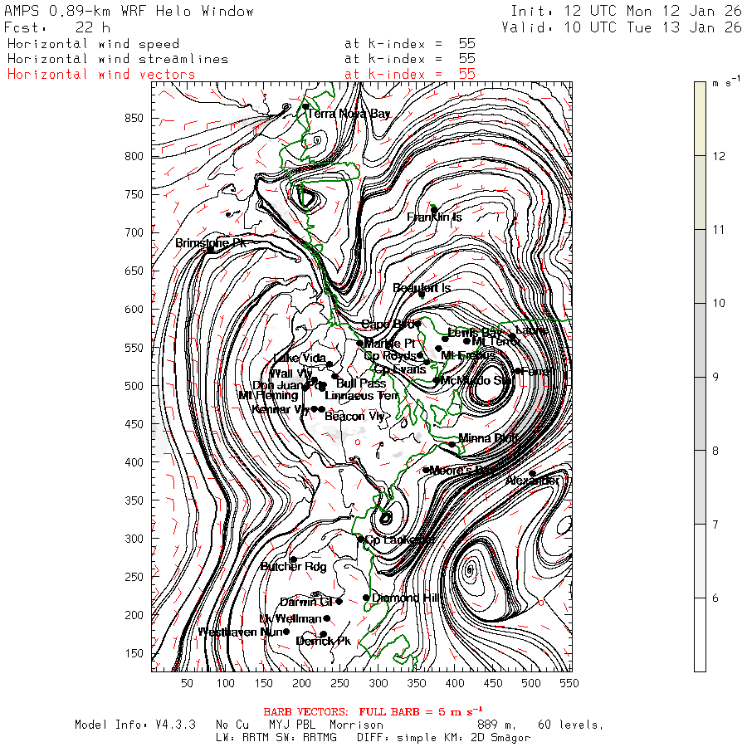Click the Lake Vida label
The width and height of the screenshot is (747, 747).
tap(300, 358)
